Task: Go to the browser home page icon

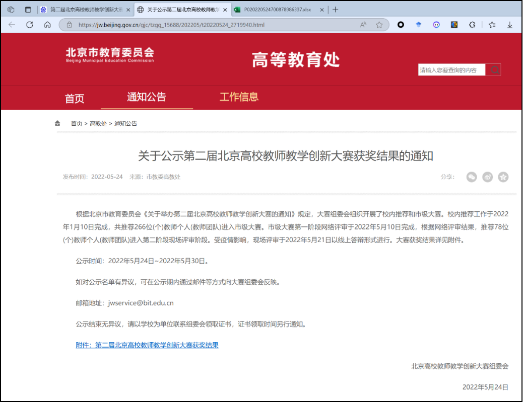Action: tap(47, 25)
